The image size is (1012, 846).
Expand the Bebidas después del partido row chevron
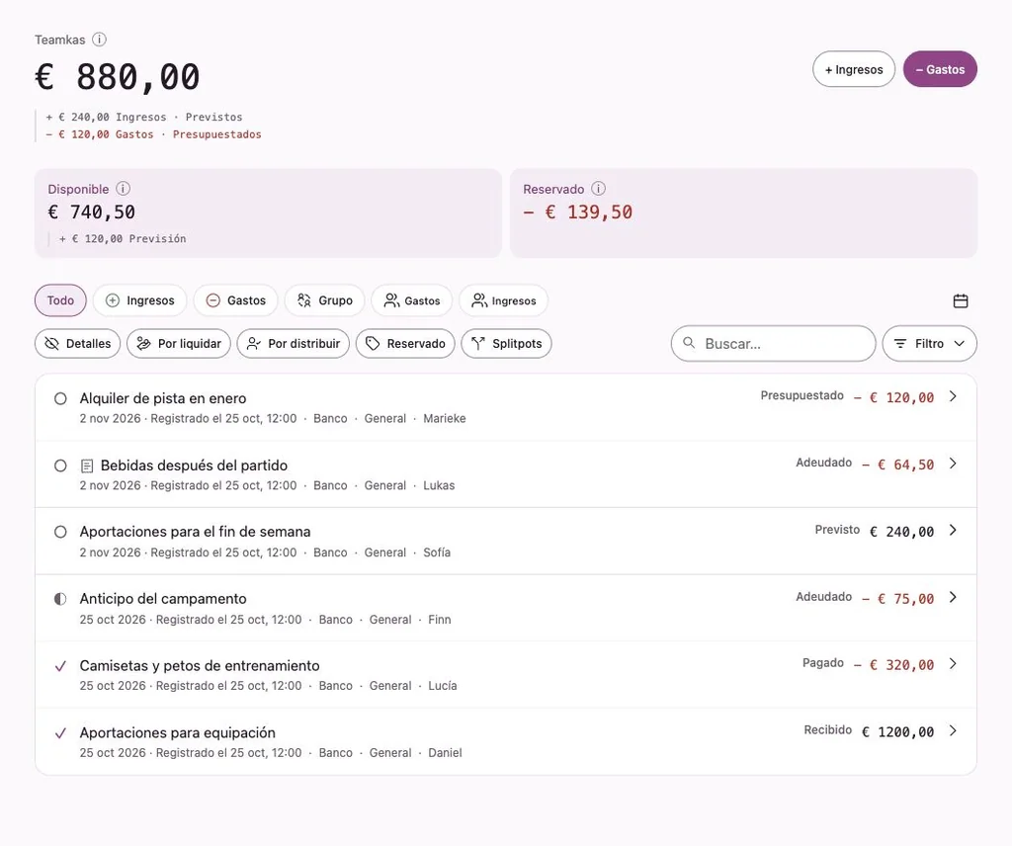(954, 464)
